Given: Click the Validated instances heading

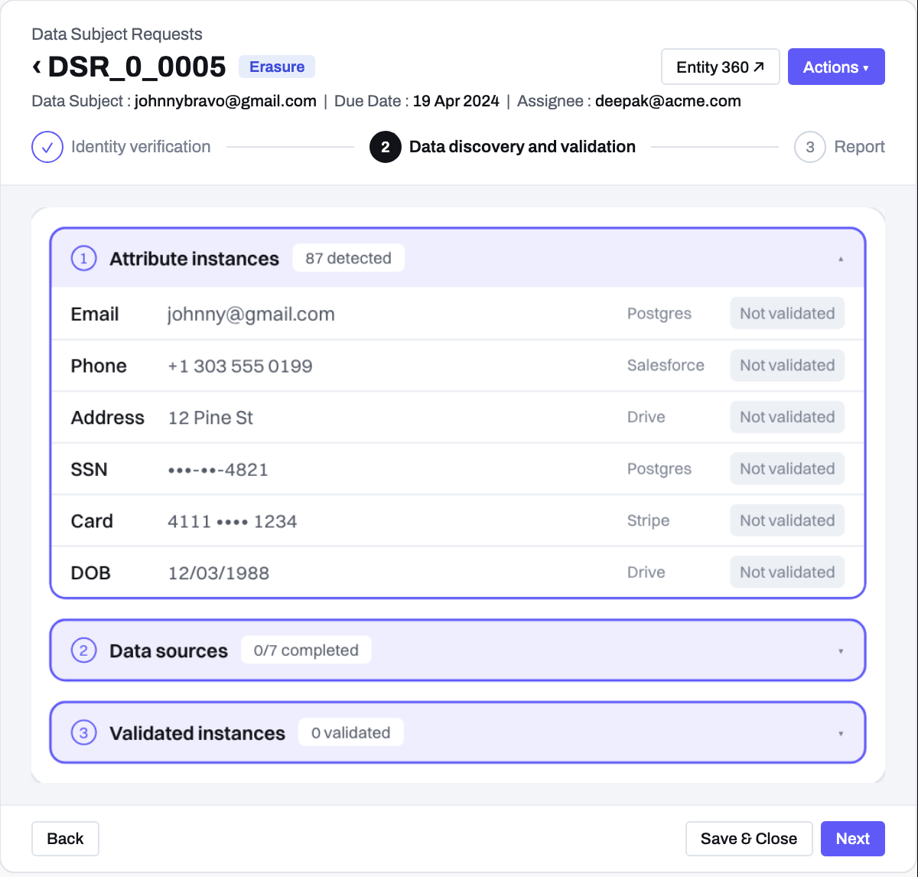Looking at the screenshot, I should pyautogui.click(x=197, y=733).
